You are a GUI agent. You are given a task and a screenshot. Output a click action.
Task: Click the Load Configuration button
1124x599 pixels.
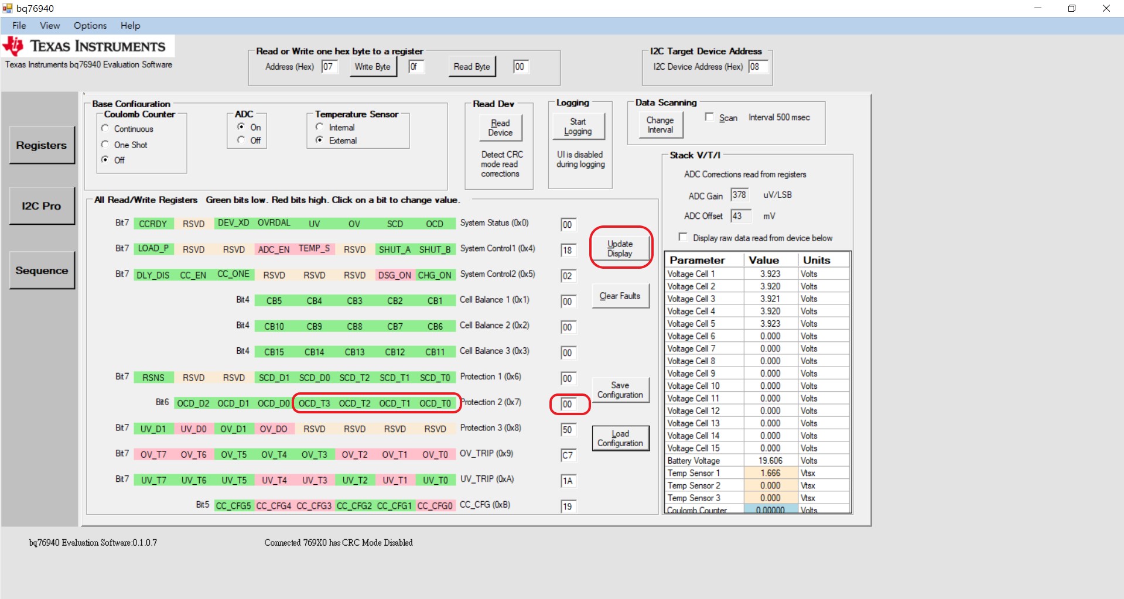coord(620,438)
